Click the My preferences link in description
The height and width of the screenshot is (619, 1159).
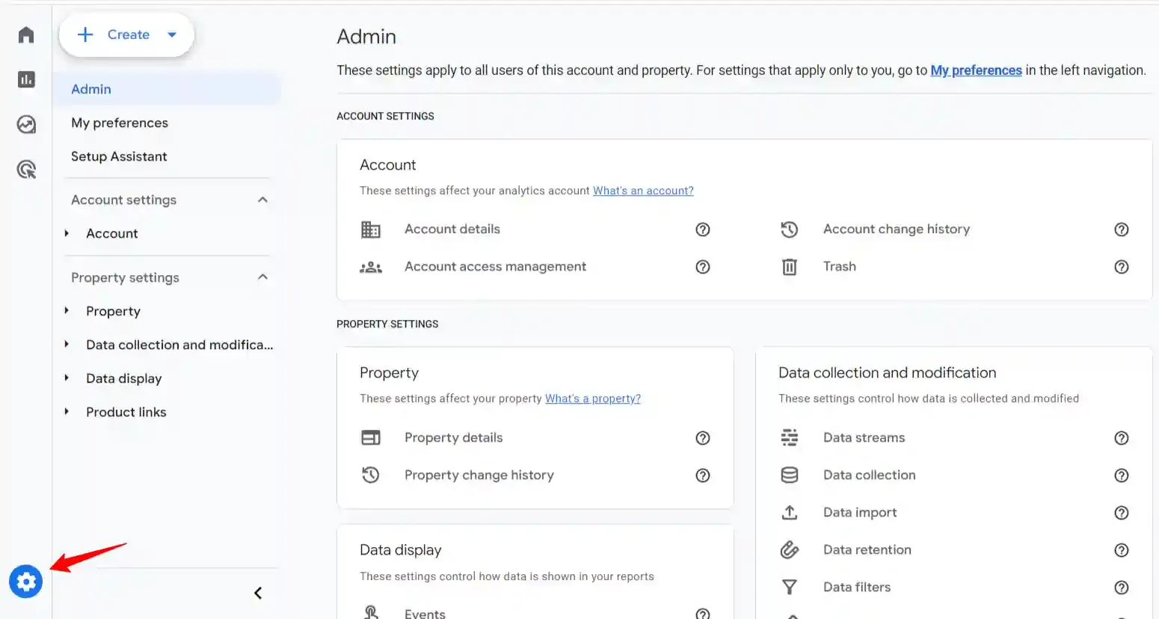pos(976,70)
